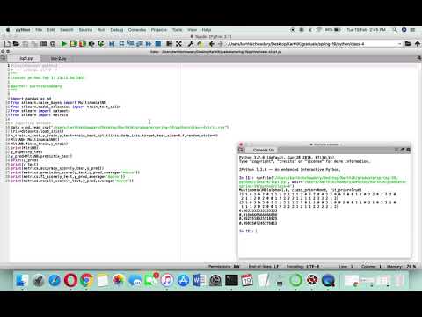Go to parent directory up arrow

pos(418,44)
